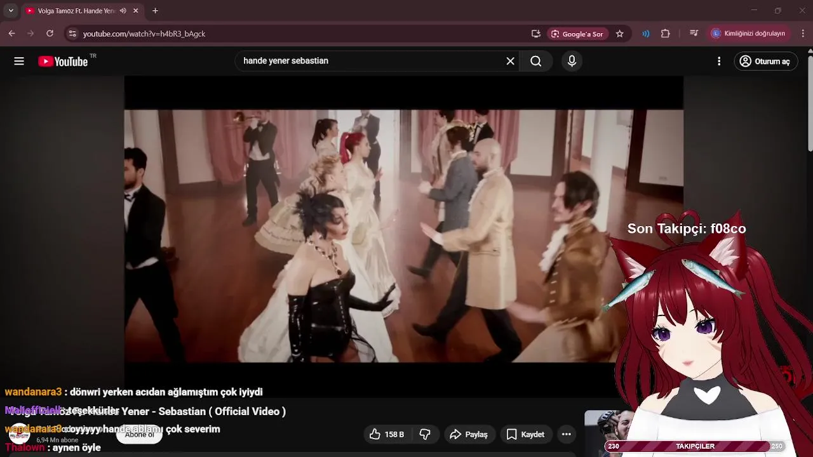
Task: Click the TAKİPÇİLER follower goal bar
Action: pyautogui.click(x=695, y=446)
